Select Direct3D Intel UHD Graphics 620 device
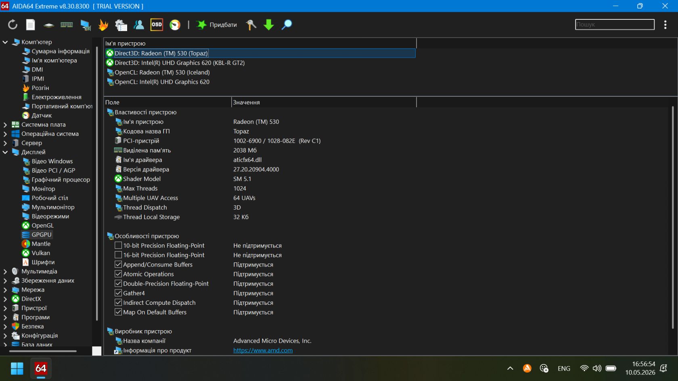 pyautogui.click(x=180, y=63)
